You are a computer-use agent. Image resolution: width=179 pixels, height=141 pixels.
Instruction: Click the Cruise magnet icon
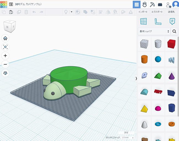(115, 12)
